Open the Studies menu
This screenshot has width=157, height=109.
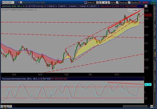133,2
